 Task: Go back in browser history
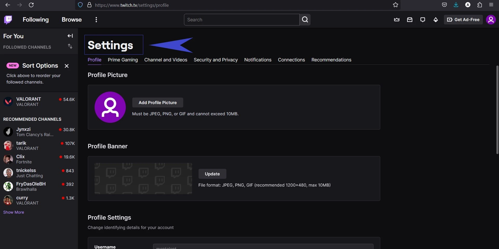point(8,5)
